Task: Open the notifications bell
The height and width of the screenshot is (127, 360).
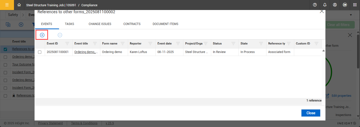Action: [x=325, y=5]
